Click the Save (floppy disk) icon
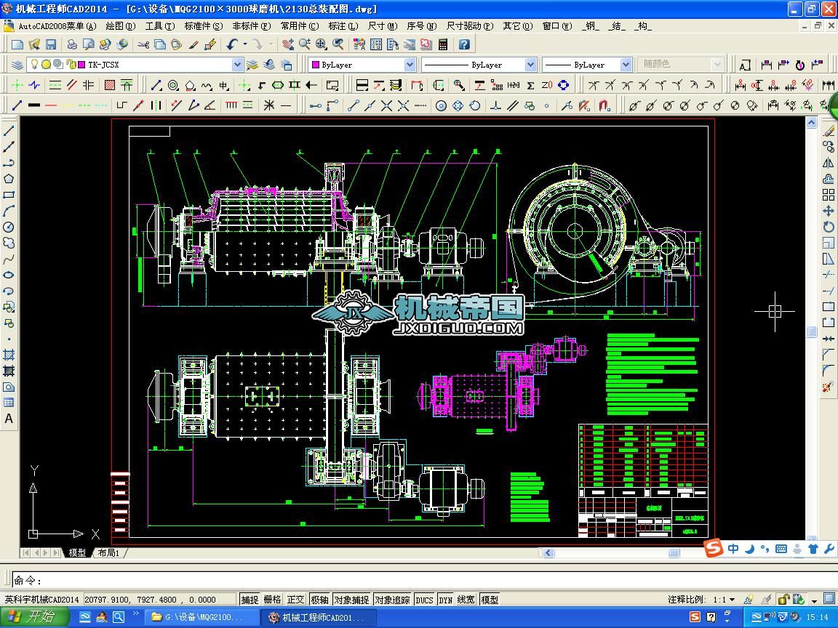Image resolution: width=838 pixels, height=628 pixels. pos(51,45)
